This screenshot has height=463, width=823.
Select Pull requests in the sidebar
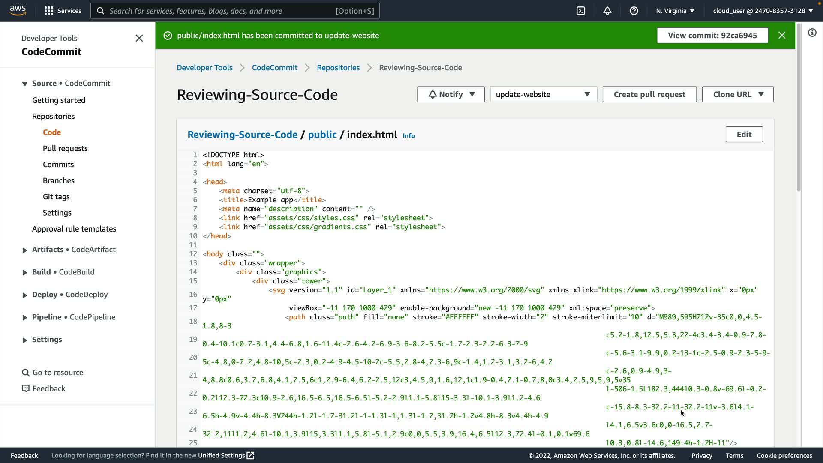pos(65,148)
